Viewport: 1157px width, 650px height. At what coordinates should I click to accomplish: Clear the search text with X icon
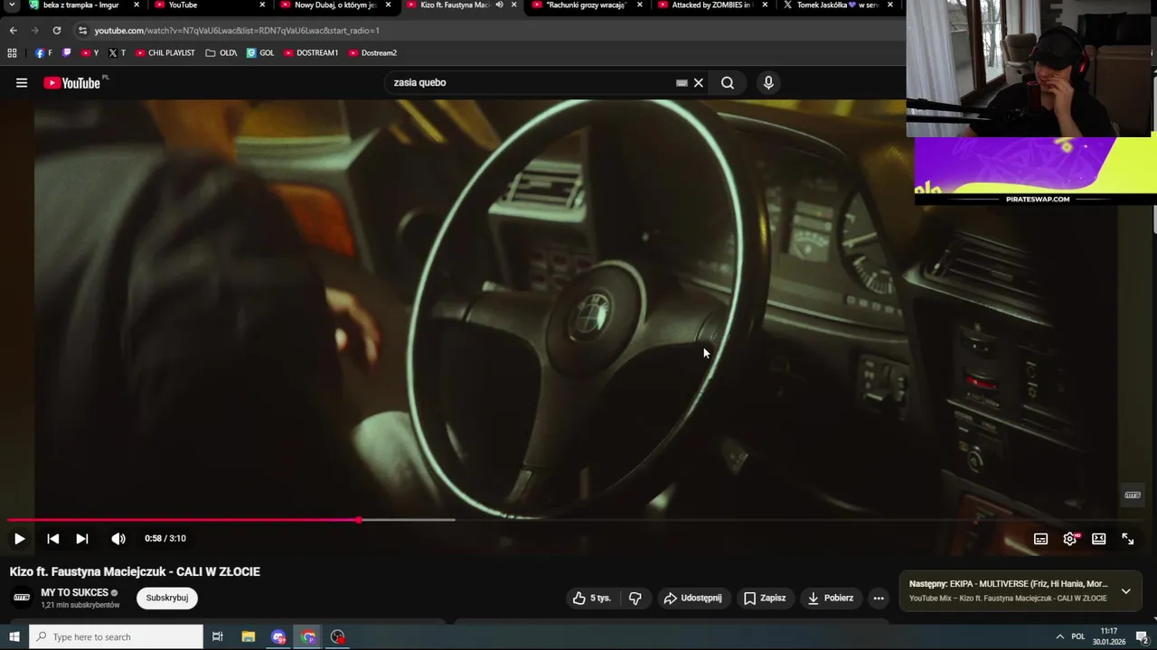tap(699, 83)
